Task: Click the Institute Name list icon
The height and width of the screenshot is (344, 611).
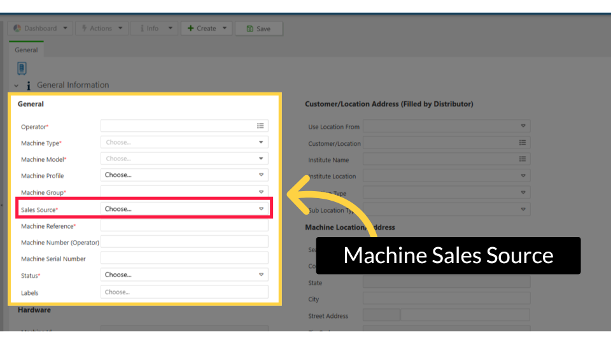Action: [x=523, y=159]
